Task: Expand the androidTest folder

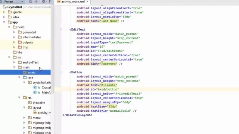Action: point(14,62)
